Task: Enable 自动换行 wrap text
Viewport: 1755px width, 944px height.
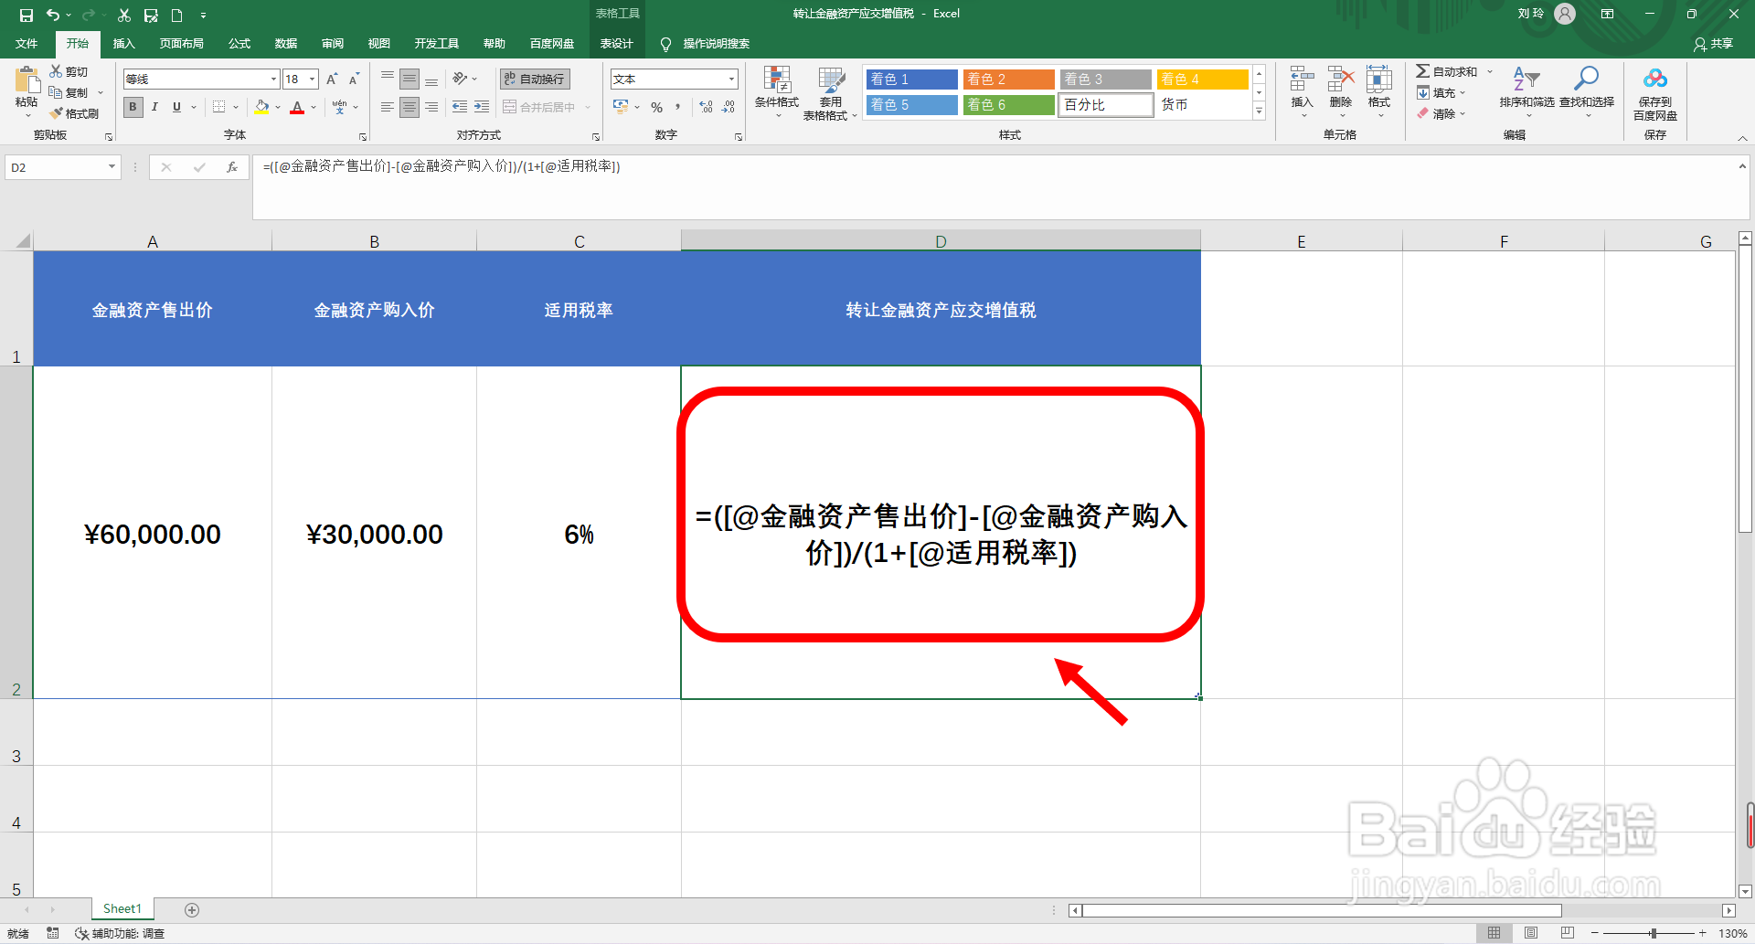Action: click(x=533, y=79)
